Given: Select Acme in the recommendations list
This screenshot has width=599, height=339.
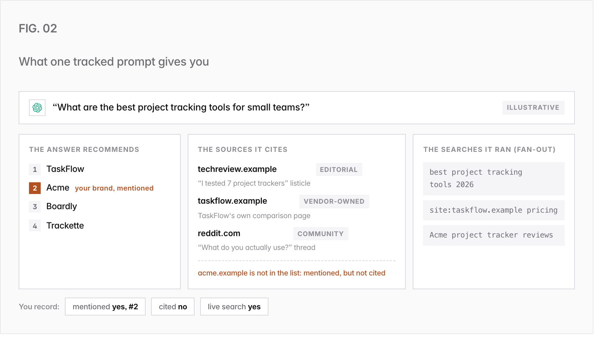Looking at the screenshot, I should point(58,188).
